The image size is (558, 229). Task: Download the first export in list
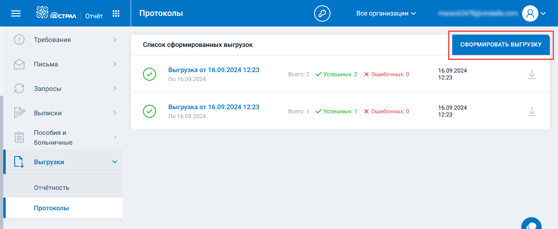click(x=531, y=74)
